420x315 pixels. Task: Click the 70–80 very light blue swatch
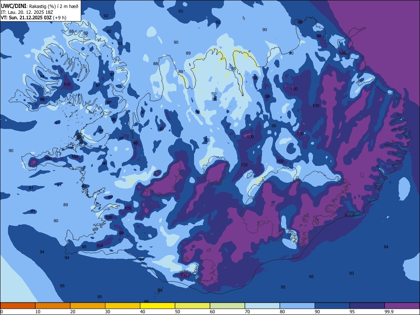[x=262, y=306]
